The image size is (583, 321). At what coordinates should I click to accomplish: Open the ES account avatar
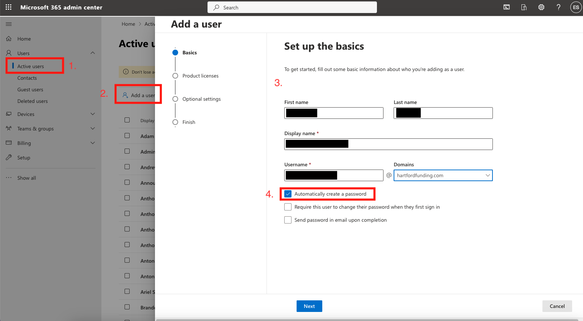click(576, 7)
